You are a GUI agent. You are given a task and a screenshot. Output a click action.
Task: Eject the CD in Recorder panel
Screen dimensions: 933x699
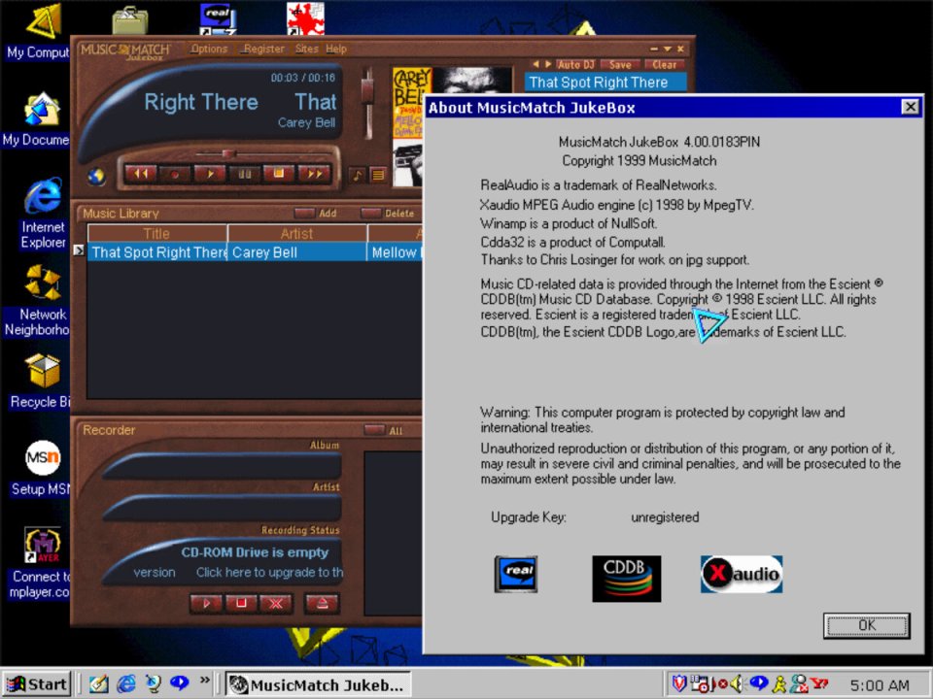pyautogui.click(x=322, y=603)
